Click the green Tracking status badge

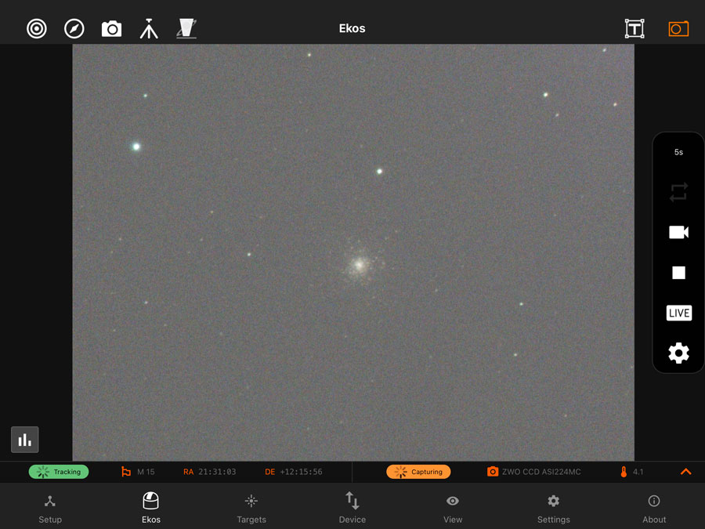click(59, 472)
